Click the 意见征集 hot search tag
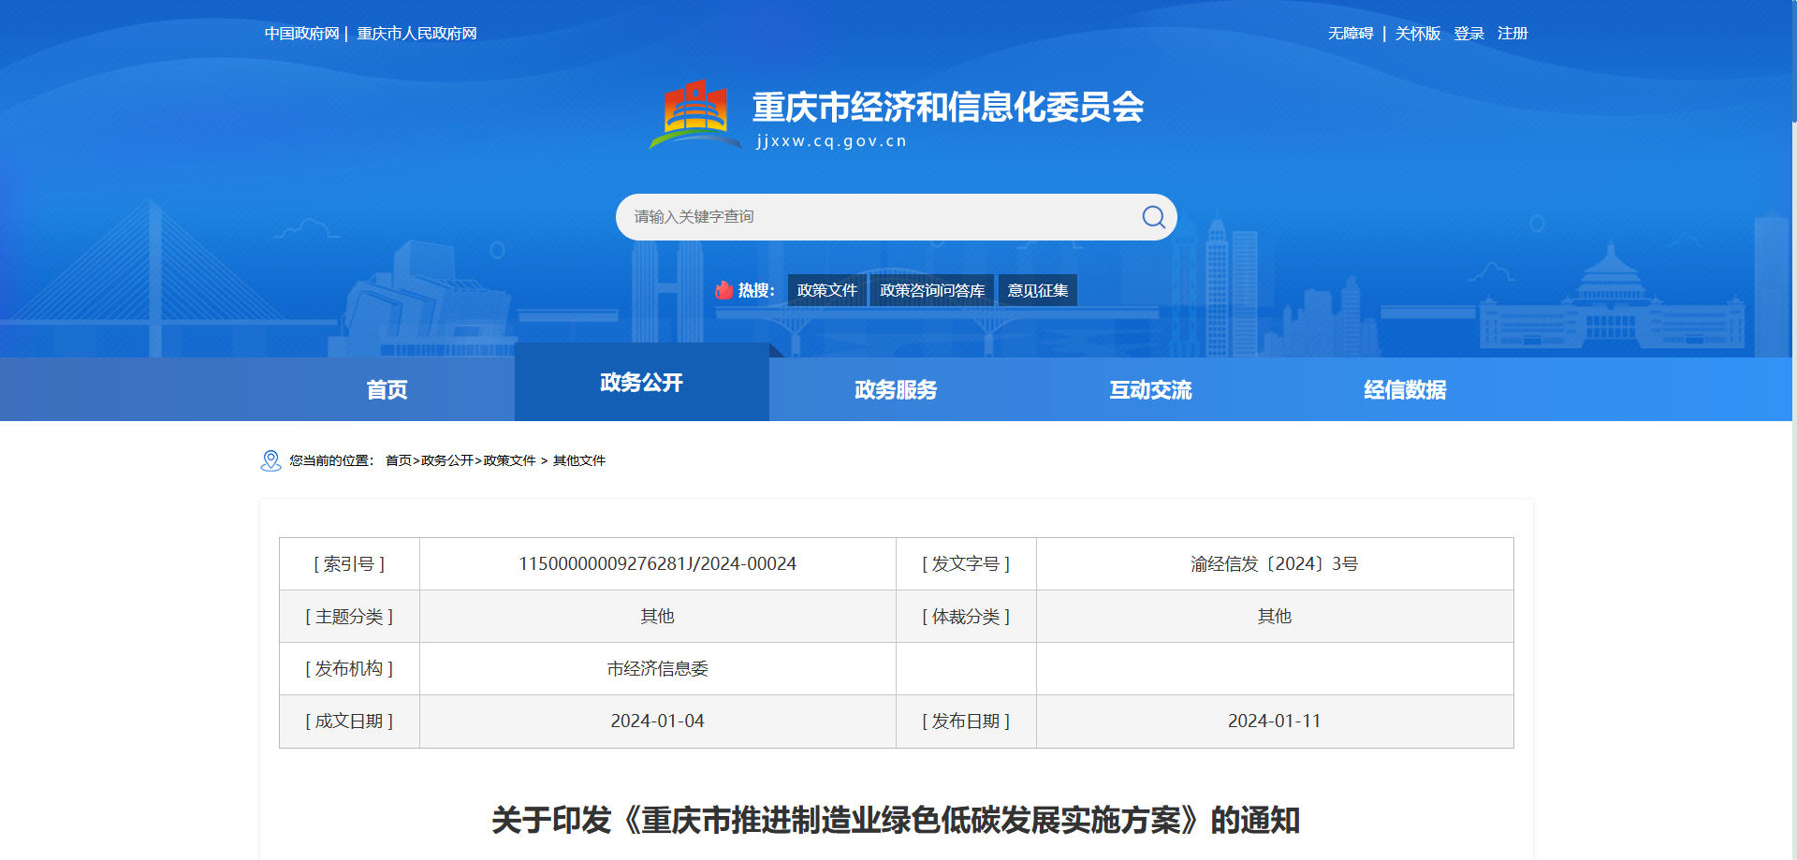The width and height of the screenshot is (1797, 860). (1037, 290)
